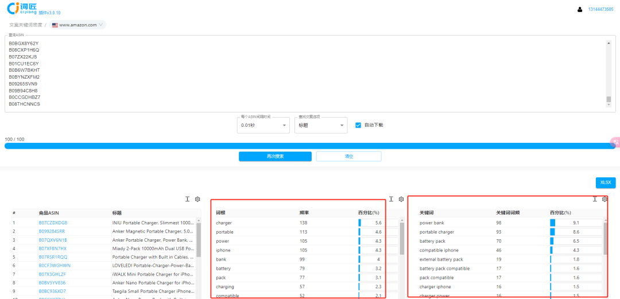
Task: Click the 再次搜索 button
Action: 275,156
